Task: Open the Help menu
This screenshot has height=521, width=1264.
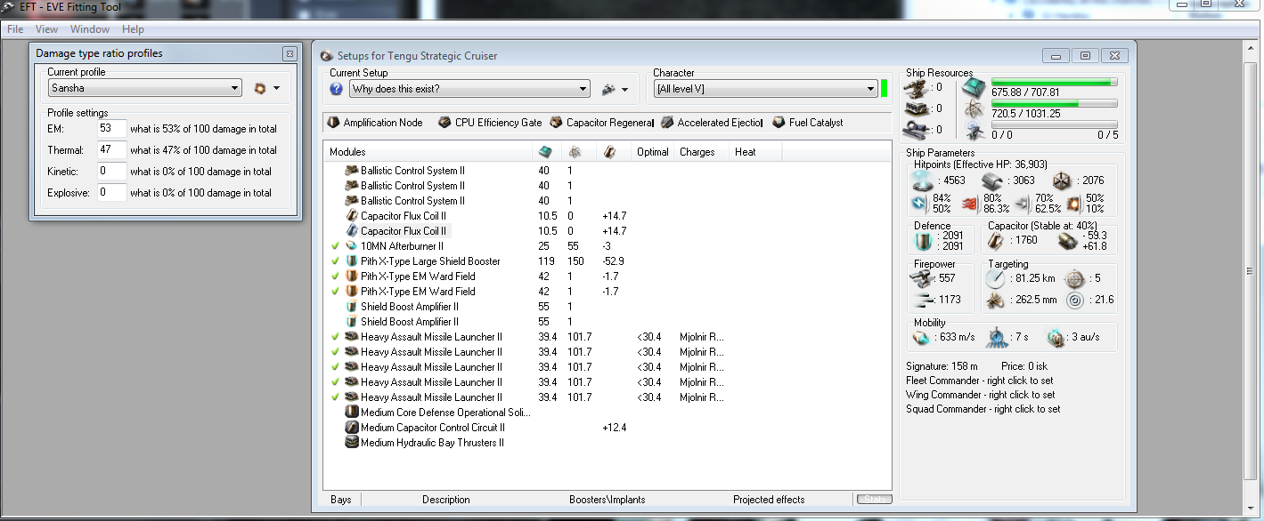Action: pyautogui.click(x=133, y=29)
